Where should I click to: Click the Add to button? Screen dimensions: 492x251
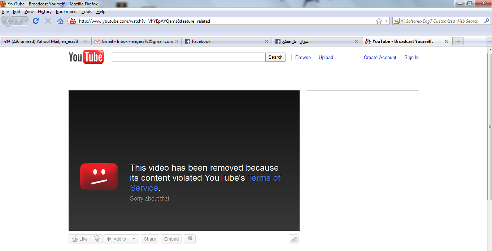tap(116, 239)
